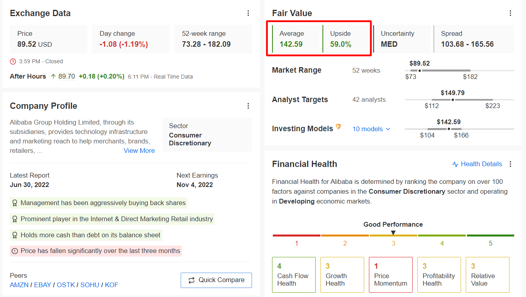Click ribbon icon beside Prominent player insight

tap(15, 219)
